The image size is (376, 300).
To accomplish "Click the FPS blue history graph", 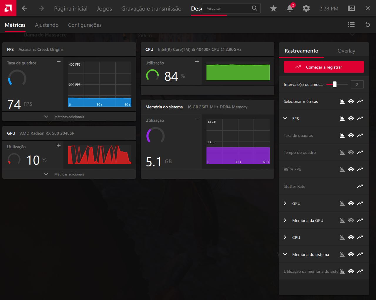I will coord(100,84).
